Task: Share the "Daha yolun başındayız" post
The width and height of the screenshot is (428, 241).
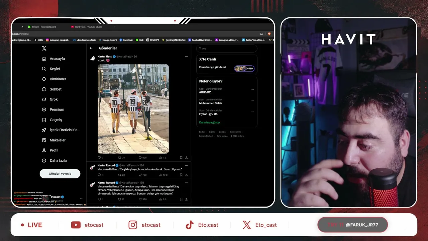Action: point(186,199)
